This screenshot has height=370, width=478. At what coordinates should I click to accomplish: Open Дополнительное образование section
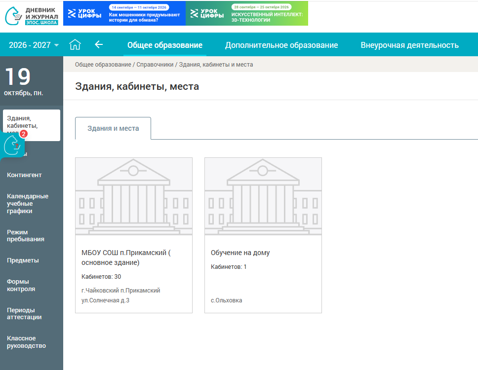click(x=281, y=45)
